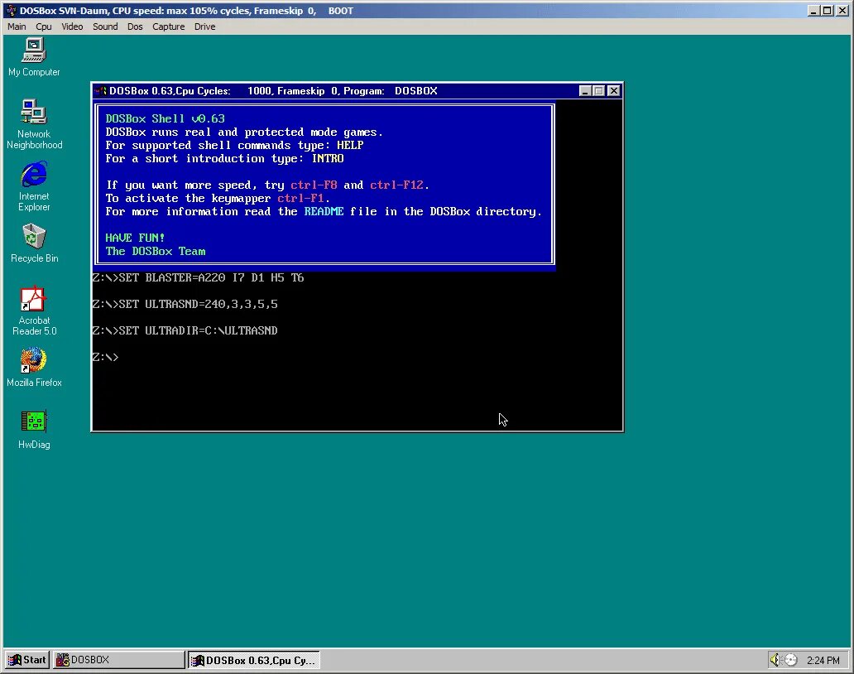Click the ctrl-F12 shortcut text

point(396,185)
